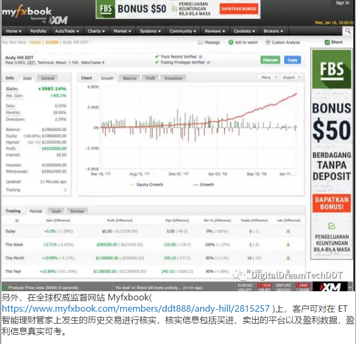Click the green Share icon
This screenshot has height=344, width=356.
coord(327,43)
